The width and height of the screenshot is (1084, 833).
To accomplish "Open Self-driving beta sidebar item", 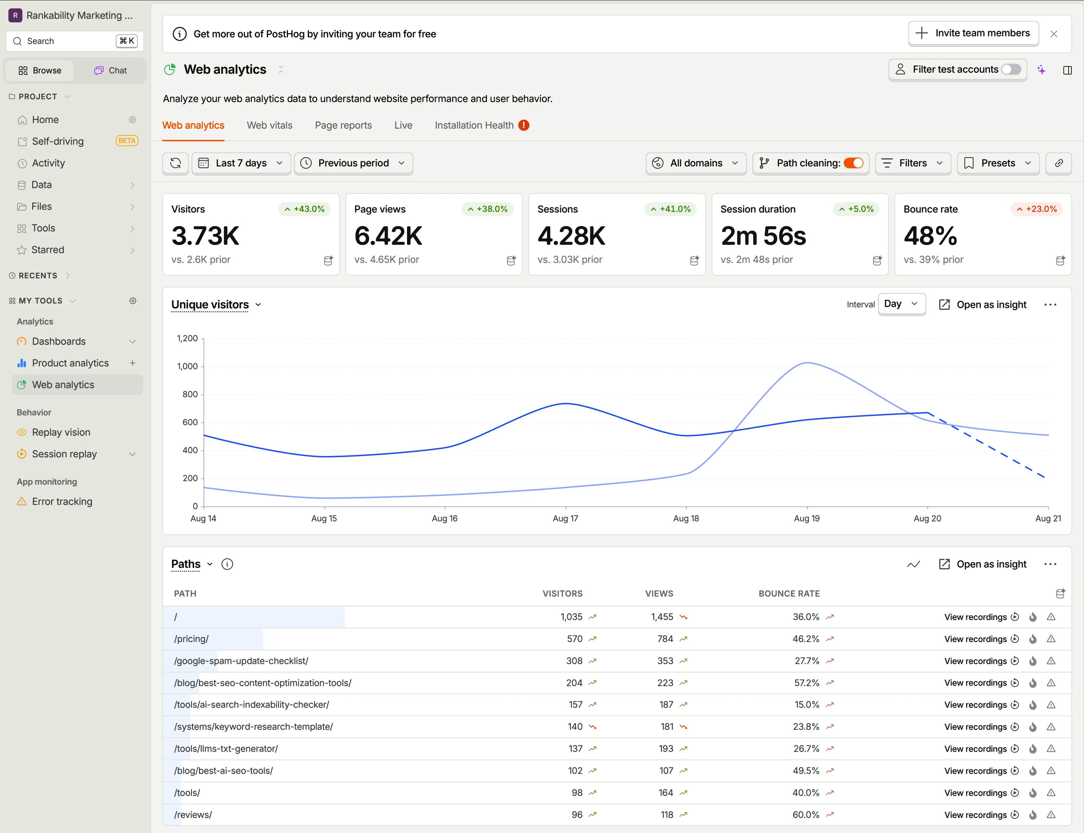I will 77,141.
